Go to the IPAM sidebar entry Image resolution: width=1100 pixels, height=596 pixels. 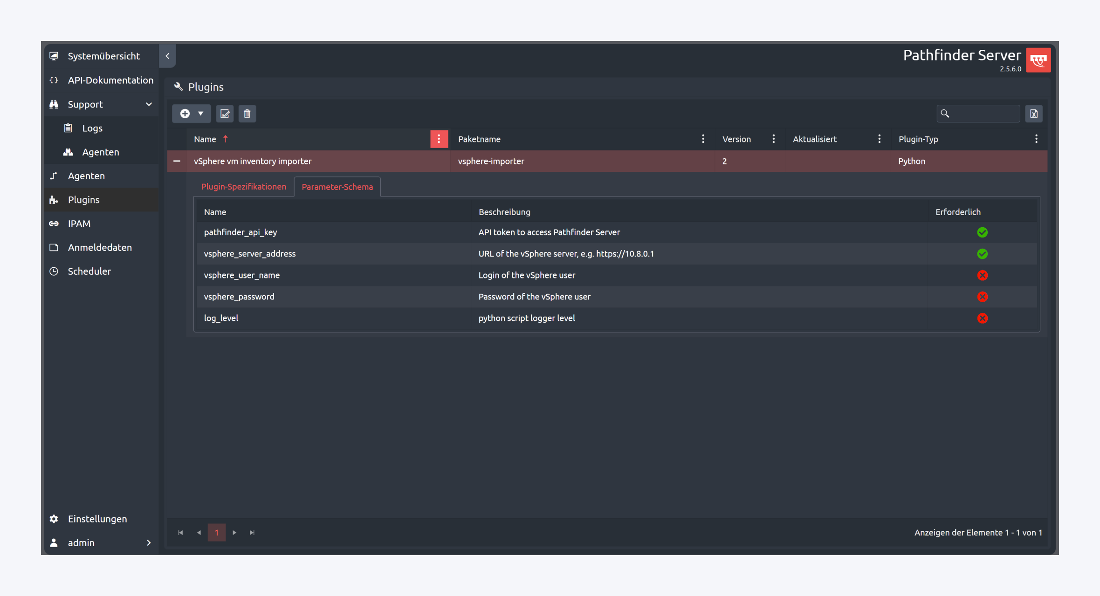79,223
